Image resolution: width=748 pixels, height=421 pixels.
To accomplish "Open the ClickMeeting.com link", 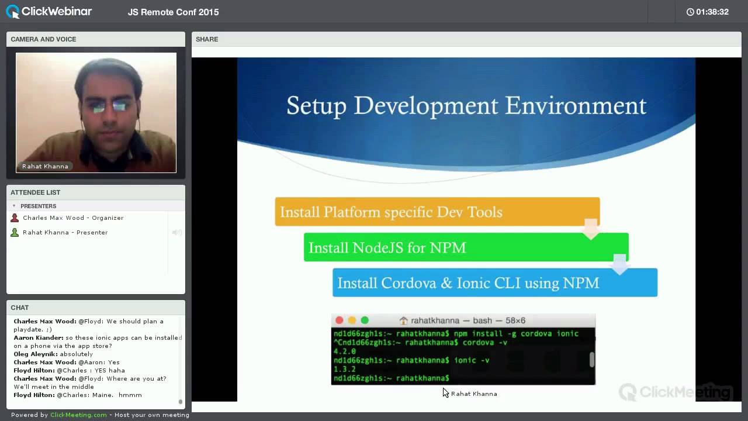I will click(78, 415).
